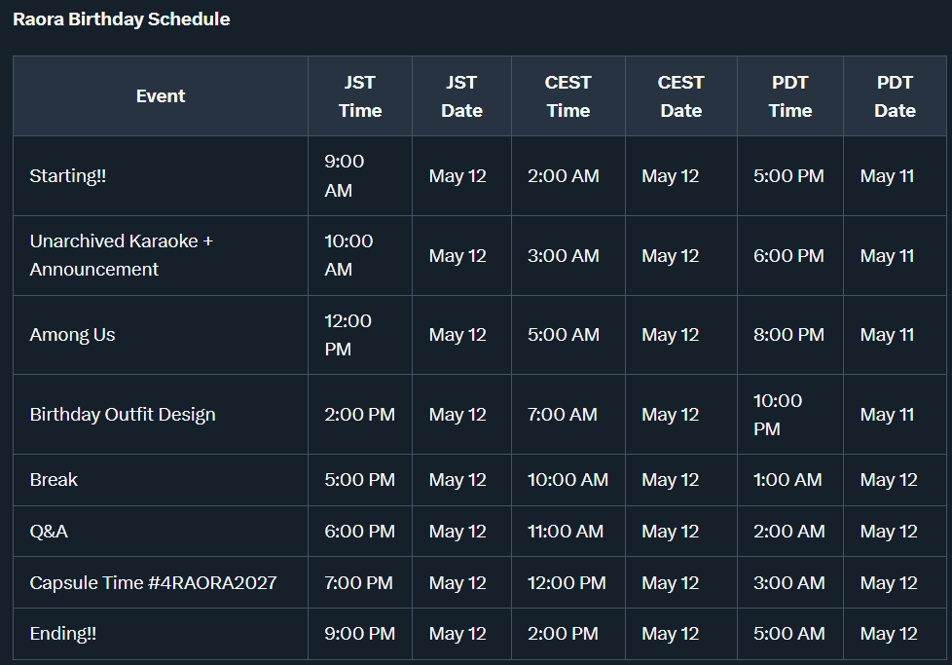Click the JST Time column header
This screenshot has height=665, width=952.
360,96
